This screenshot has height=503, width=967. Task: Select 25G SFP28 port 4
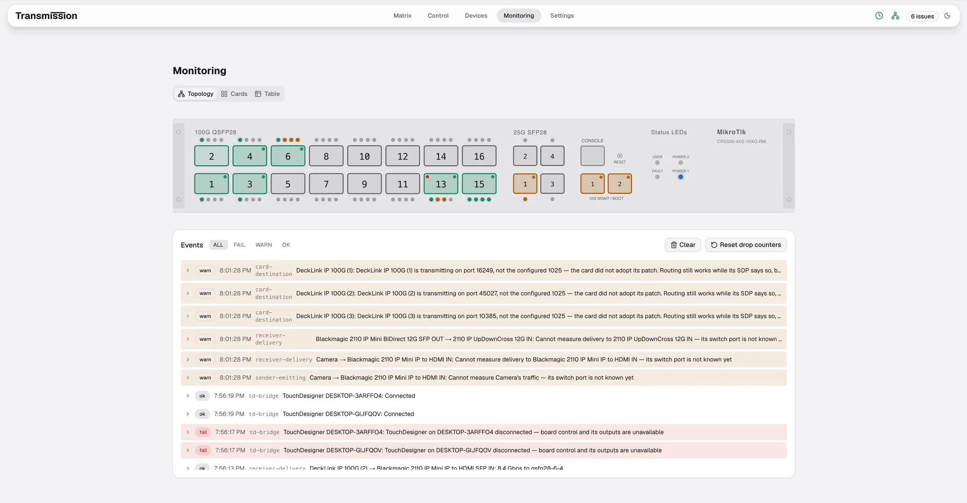(552, 156)
